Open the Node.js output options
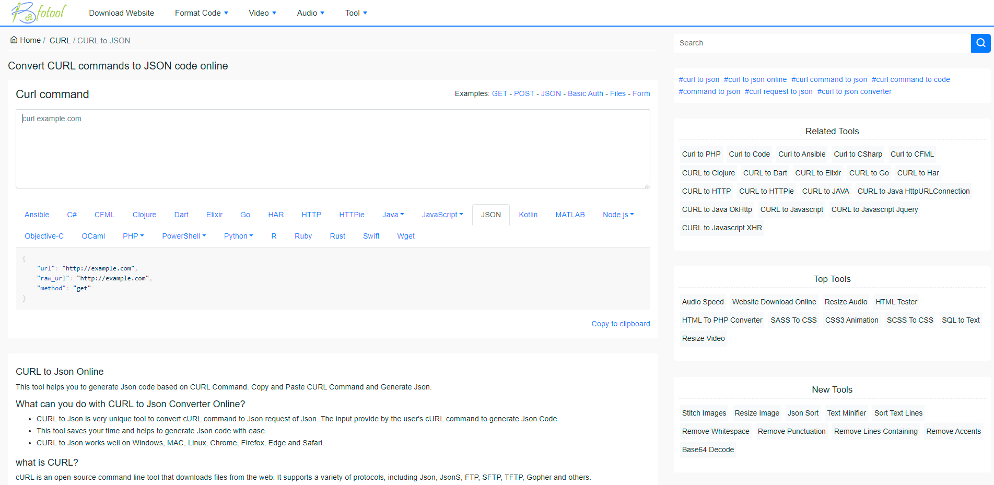The image size is (994, 485). point(618,214)
